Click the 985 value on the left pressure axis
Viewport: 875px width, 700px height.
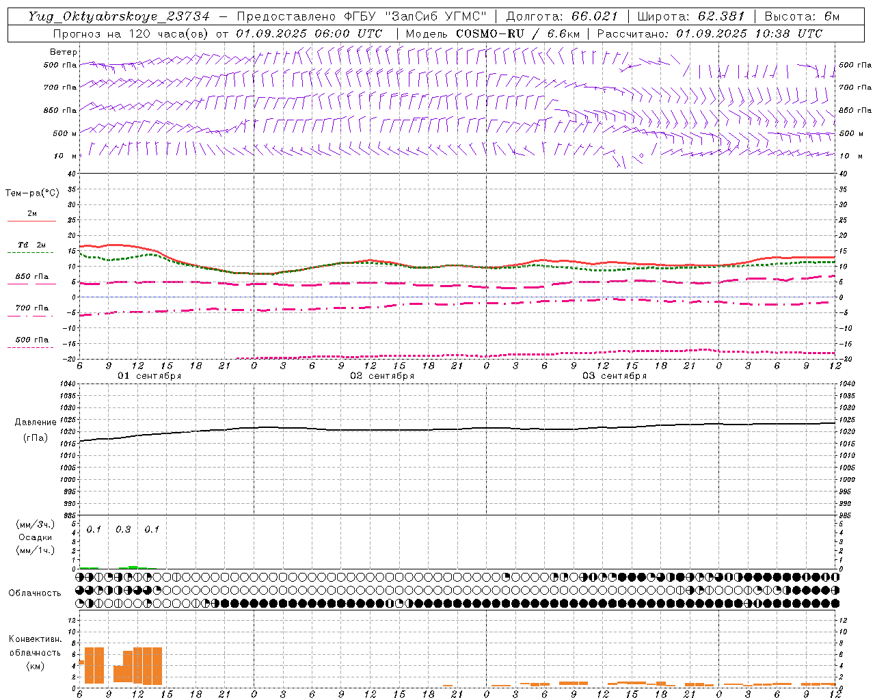[x=68, y=515]
